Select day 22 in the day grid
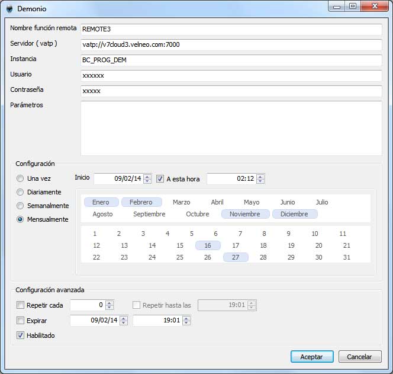Viewport: 393px width, 374px height. coord(96,257)
